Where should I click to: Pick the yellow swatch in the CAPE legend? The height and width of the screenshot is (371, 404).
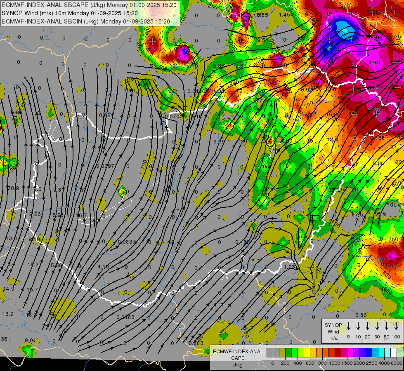[307, 353]
